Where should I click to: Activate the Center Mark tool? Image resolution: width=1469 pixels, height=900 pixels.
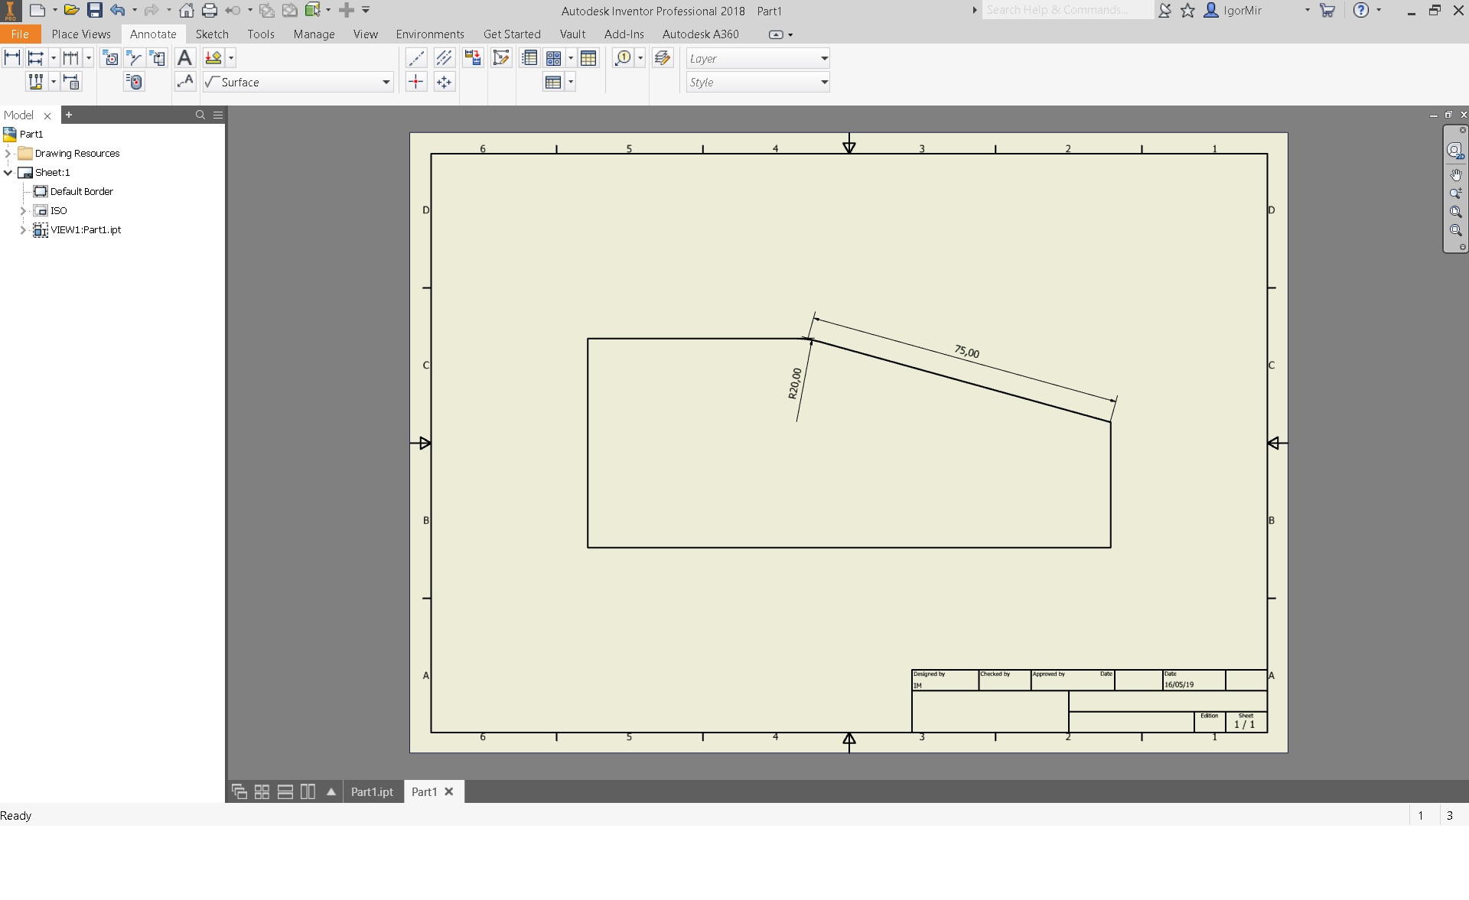pos(415,82)
